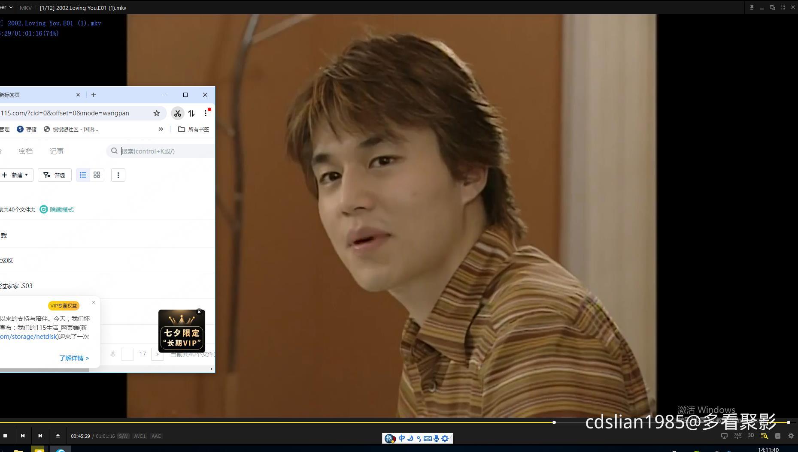Viewport: 798px width, 452px height.
Task: Open the 筛选 filter button
Action: [55, 175]
